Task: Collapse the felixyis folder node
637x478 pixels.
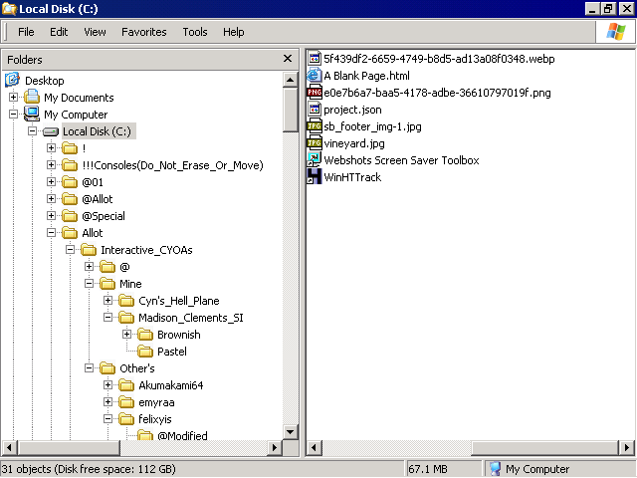Action: point(107,418)
